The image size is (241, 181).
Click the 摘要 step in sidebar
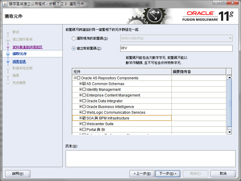(x=16, y=75)
